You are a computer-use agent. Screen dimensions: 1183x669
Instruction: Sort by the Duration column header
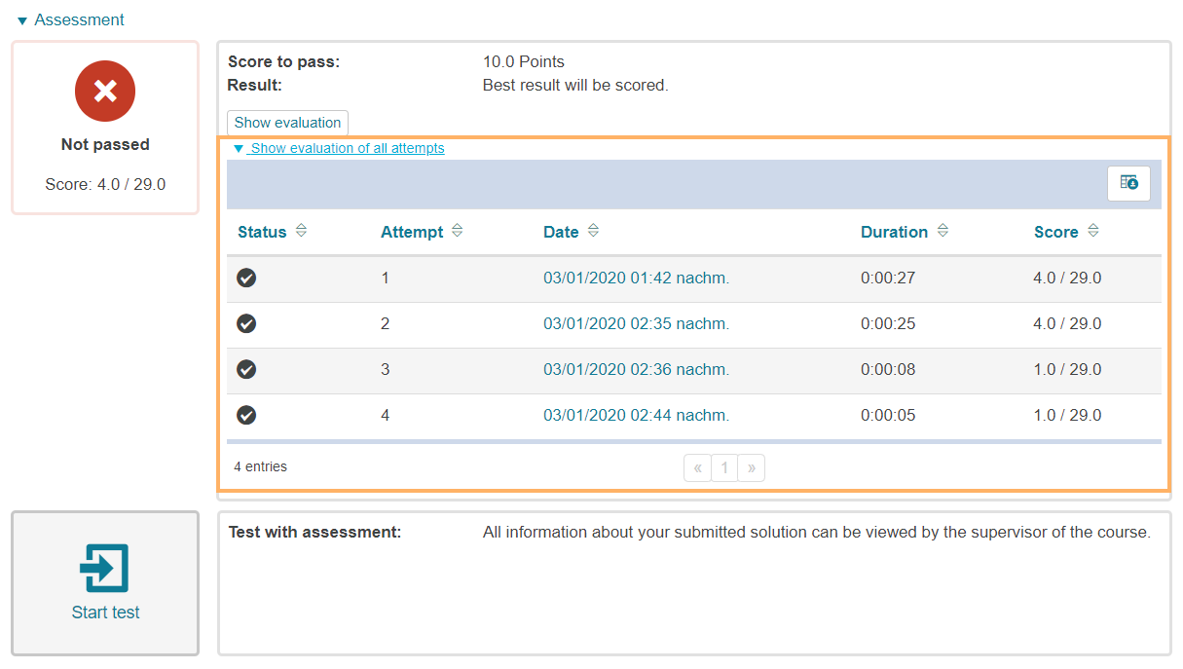[894, 233]
